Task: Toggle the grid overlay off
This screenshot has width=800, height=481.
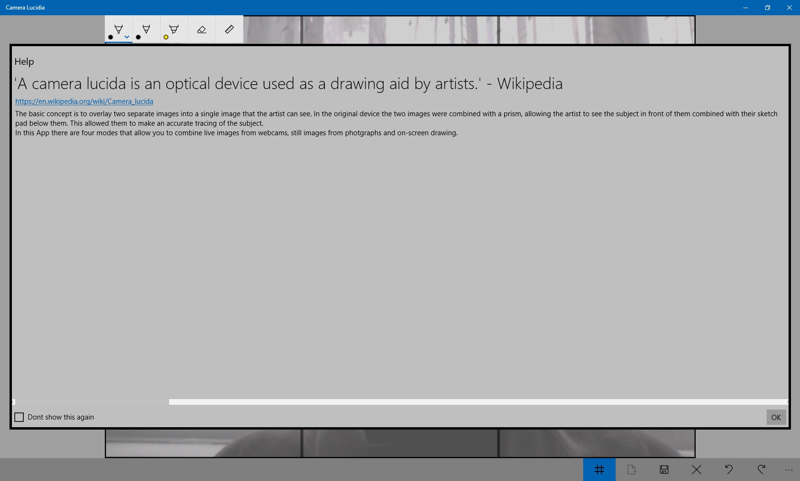Action: coord(599,470)
